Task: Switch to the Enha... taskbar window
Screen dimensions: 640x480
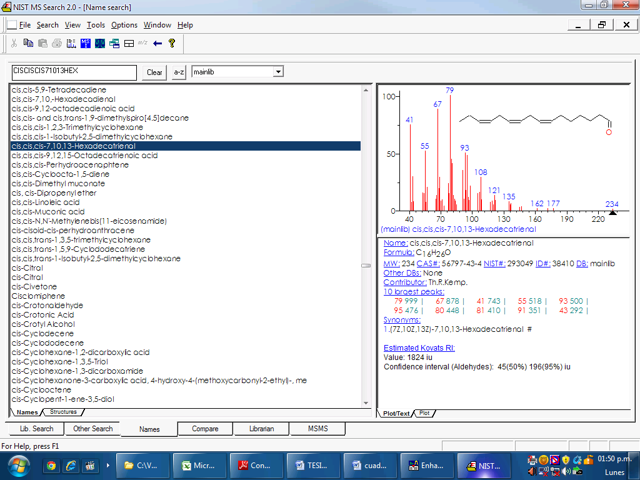Action: [427, 466]
